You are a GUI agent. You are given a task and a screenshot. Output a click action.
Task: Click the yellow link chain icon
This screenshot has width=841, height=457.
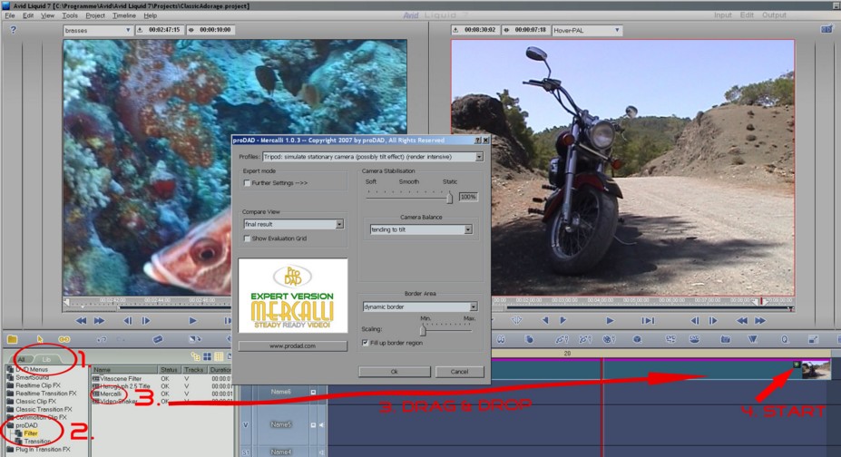[64, 339]
